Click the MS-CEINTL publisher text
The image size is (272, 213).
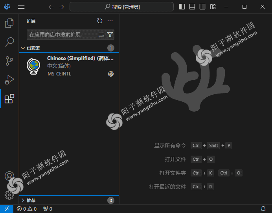click(x=59, y=74)
